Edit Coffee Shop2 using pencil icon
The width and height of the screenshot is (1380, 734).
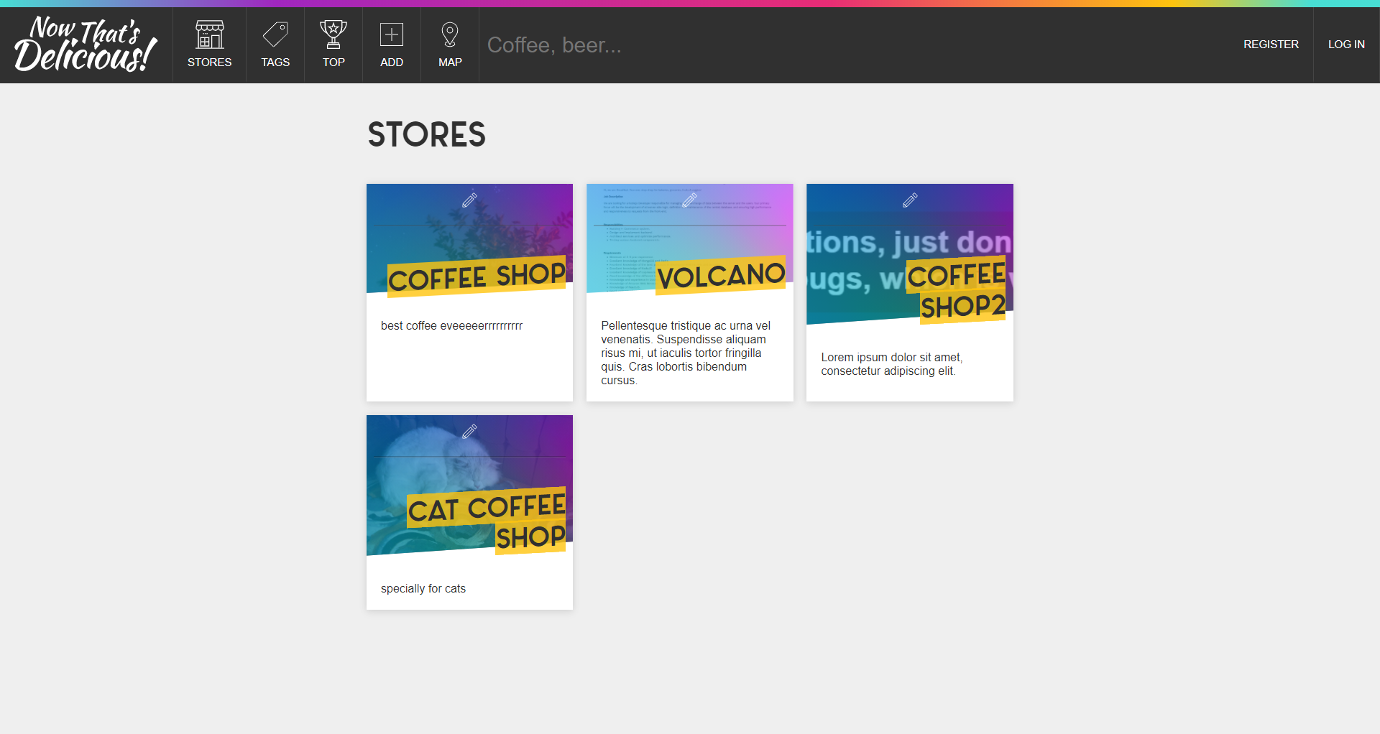click(910, 200)
